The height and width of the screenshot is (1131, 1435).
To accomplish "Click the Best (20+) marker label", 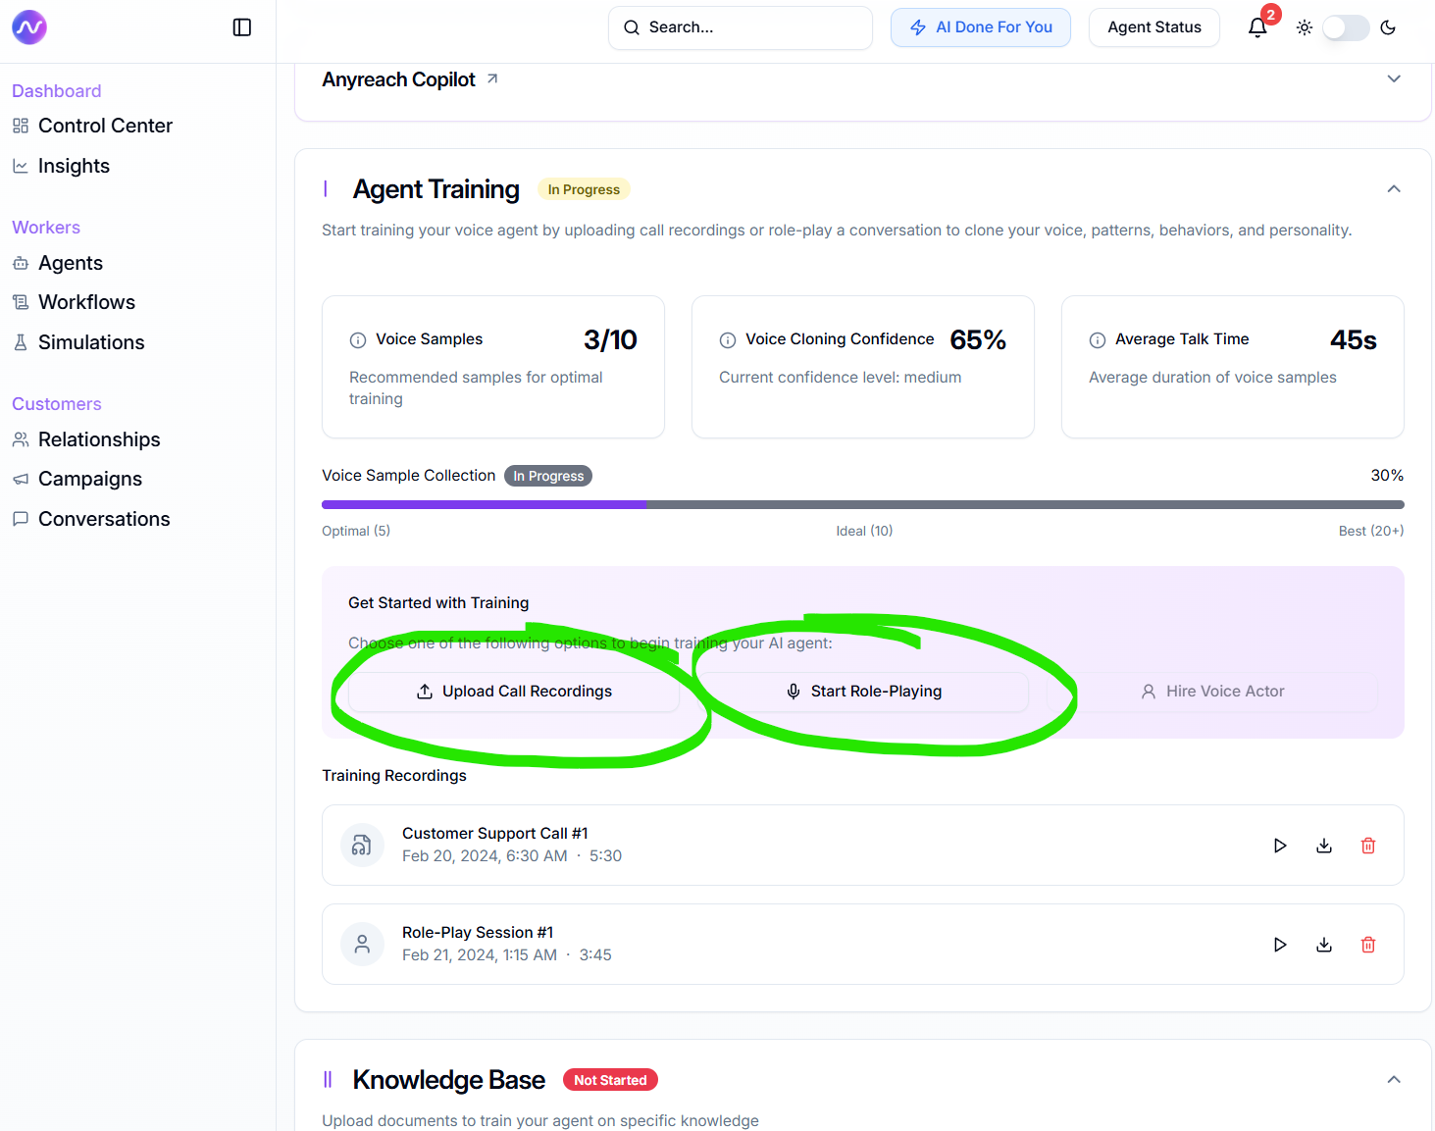I will coord(1371,531).
